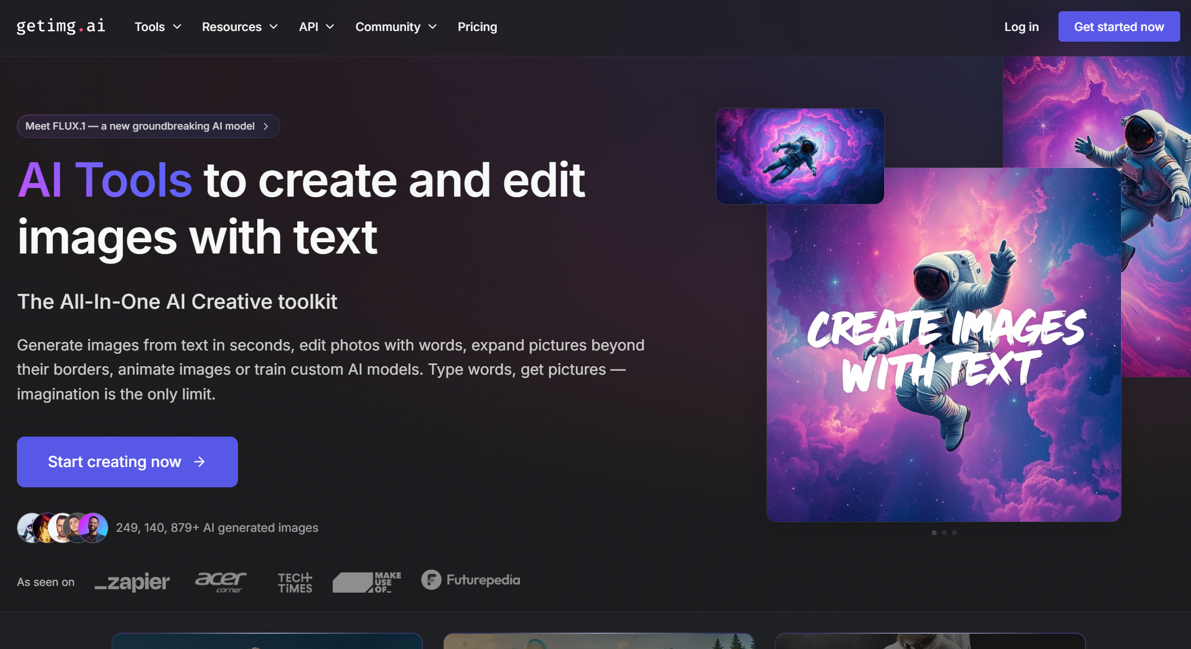The image size is (1191, 649).
Task: Click the Zapier logo
Action: tap(132, 582)
